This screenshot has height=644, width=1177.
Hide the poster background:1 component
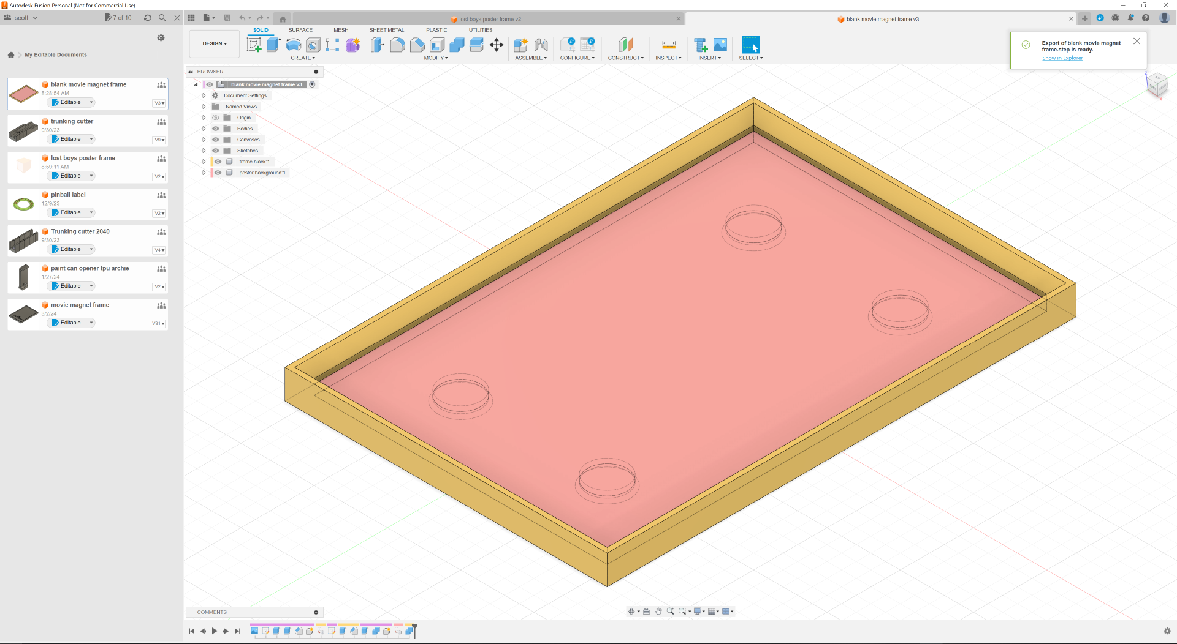pos(218,173)
